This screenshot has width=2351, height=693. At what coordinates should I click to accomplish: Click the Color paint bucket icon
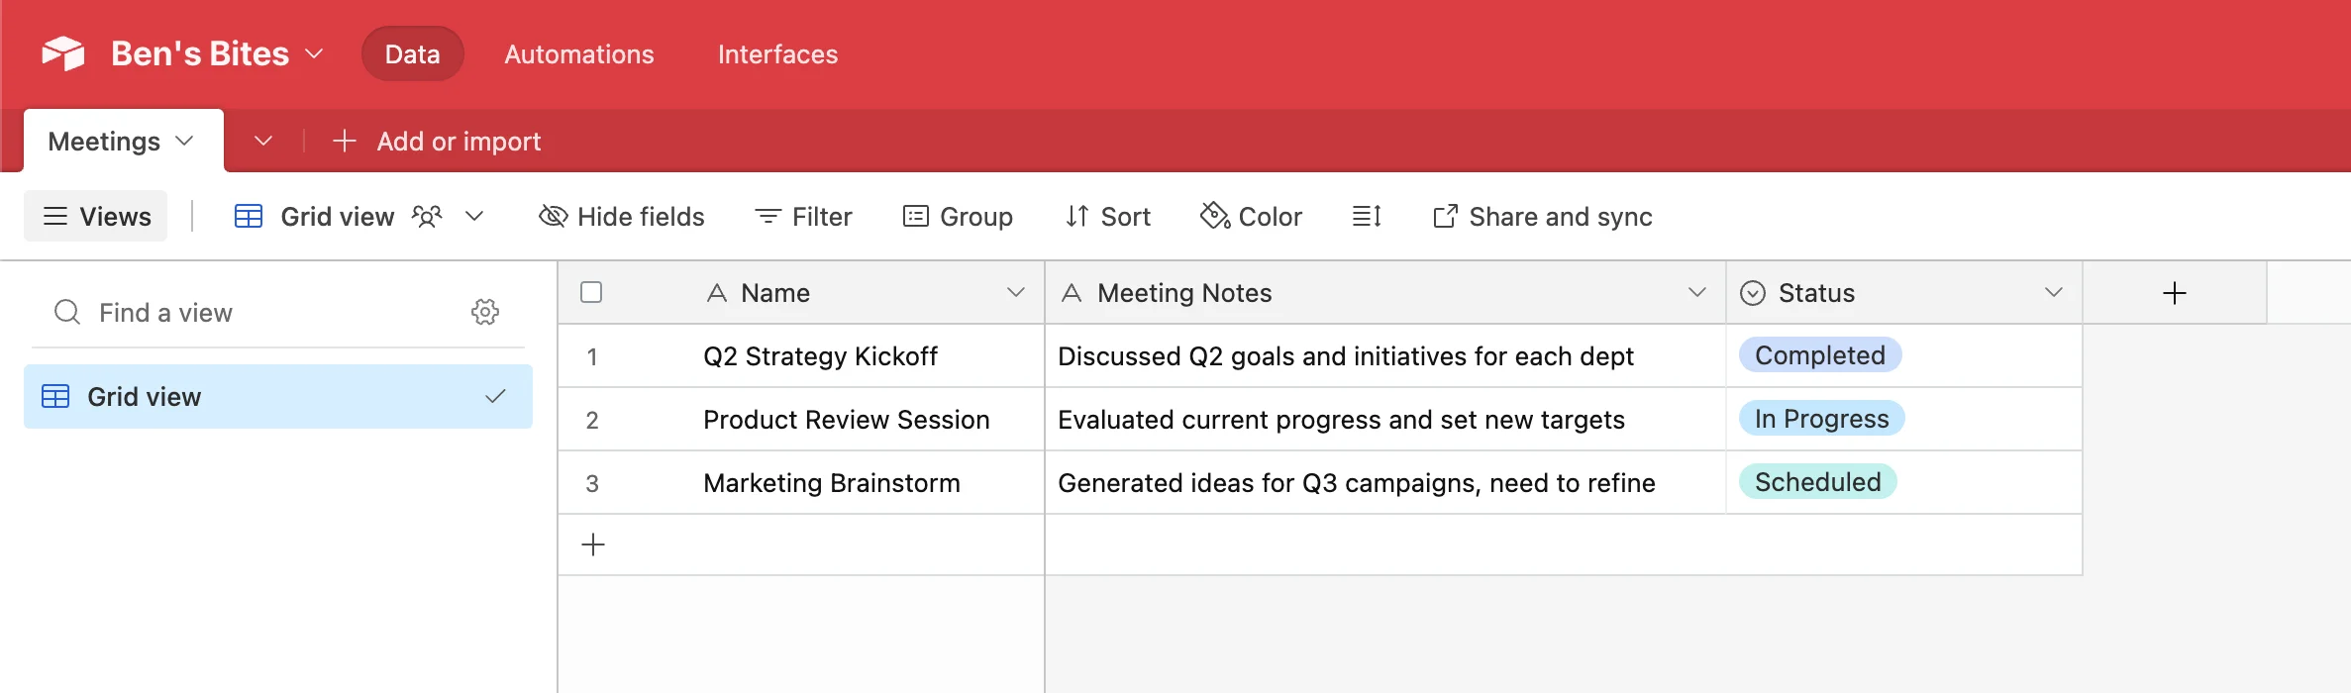(1214, 216)
